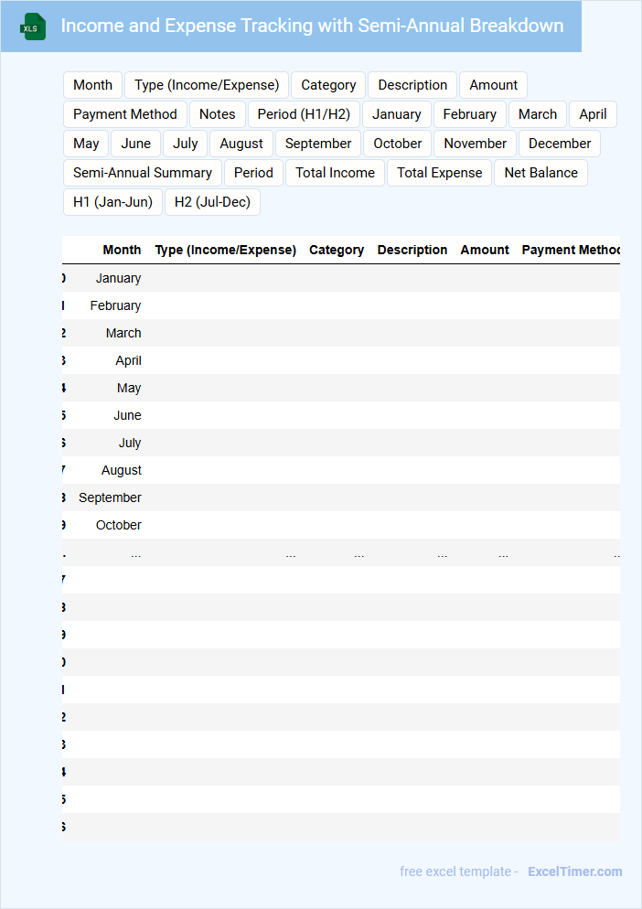Select the March cell in the table
The width and height of the screenshot is (642, 909).
(123, 334)
